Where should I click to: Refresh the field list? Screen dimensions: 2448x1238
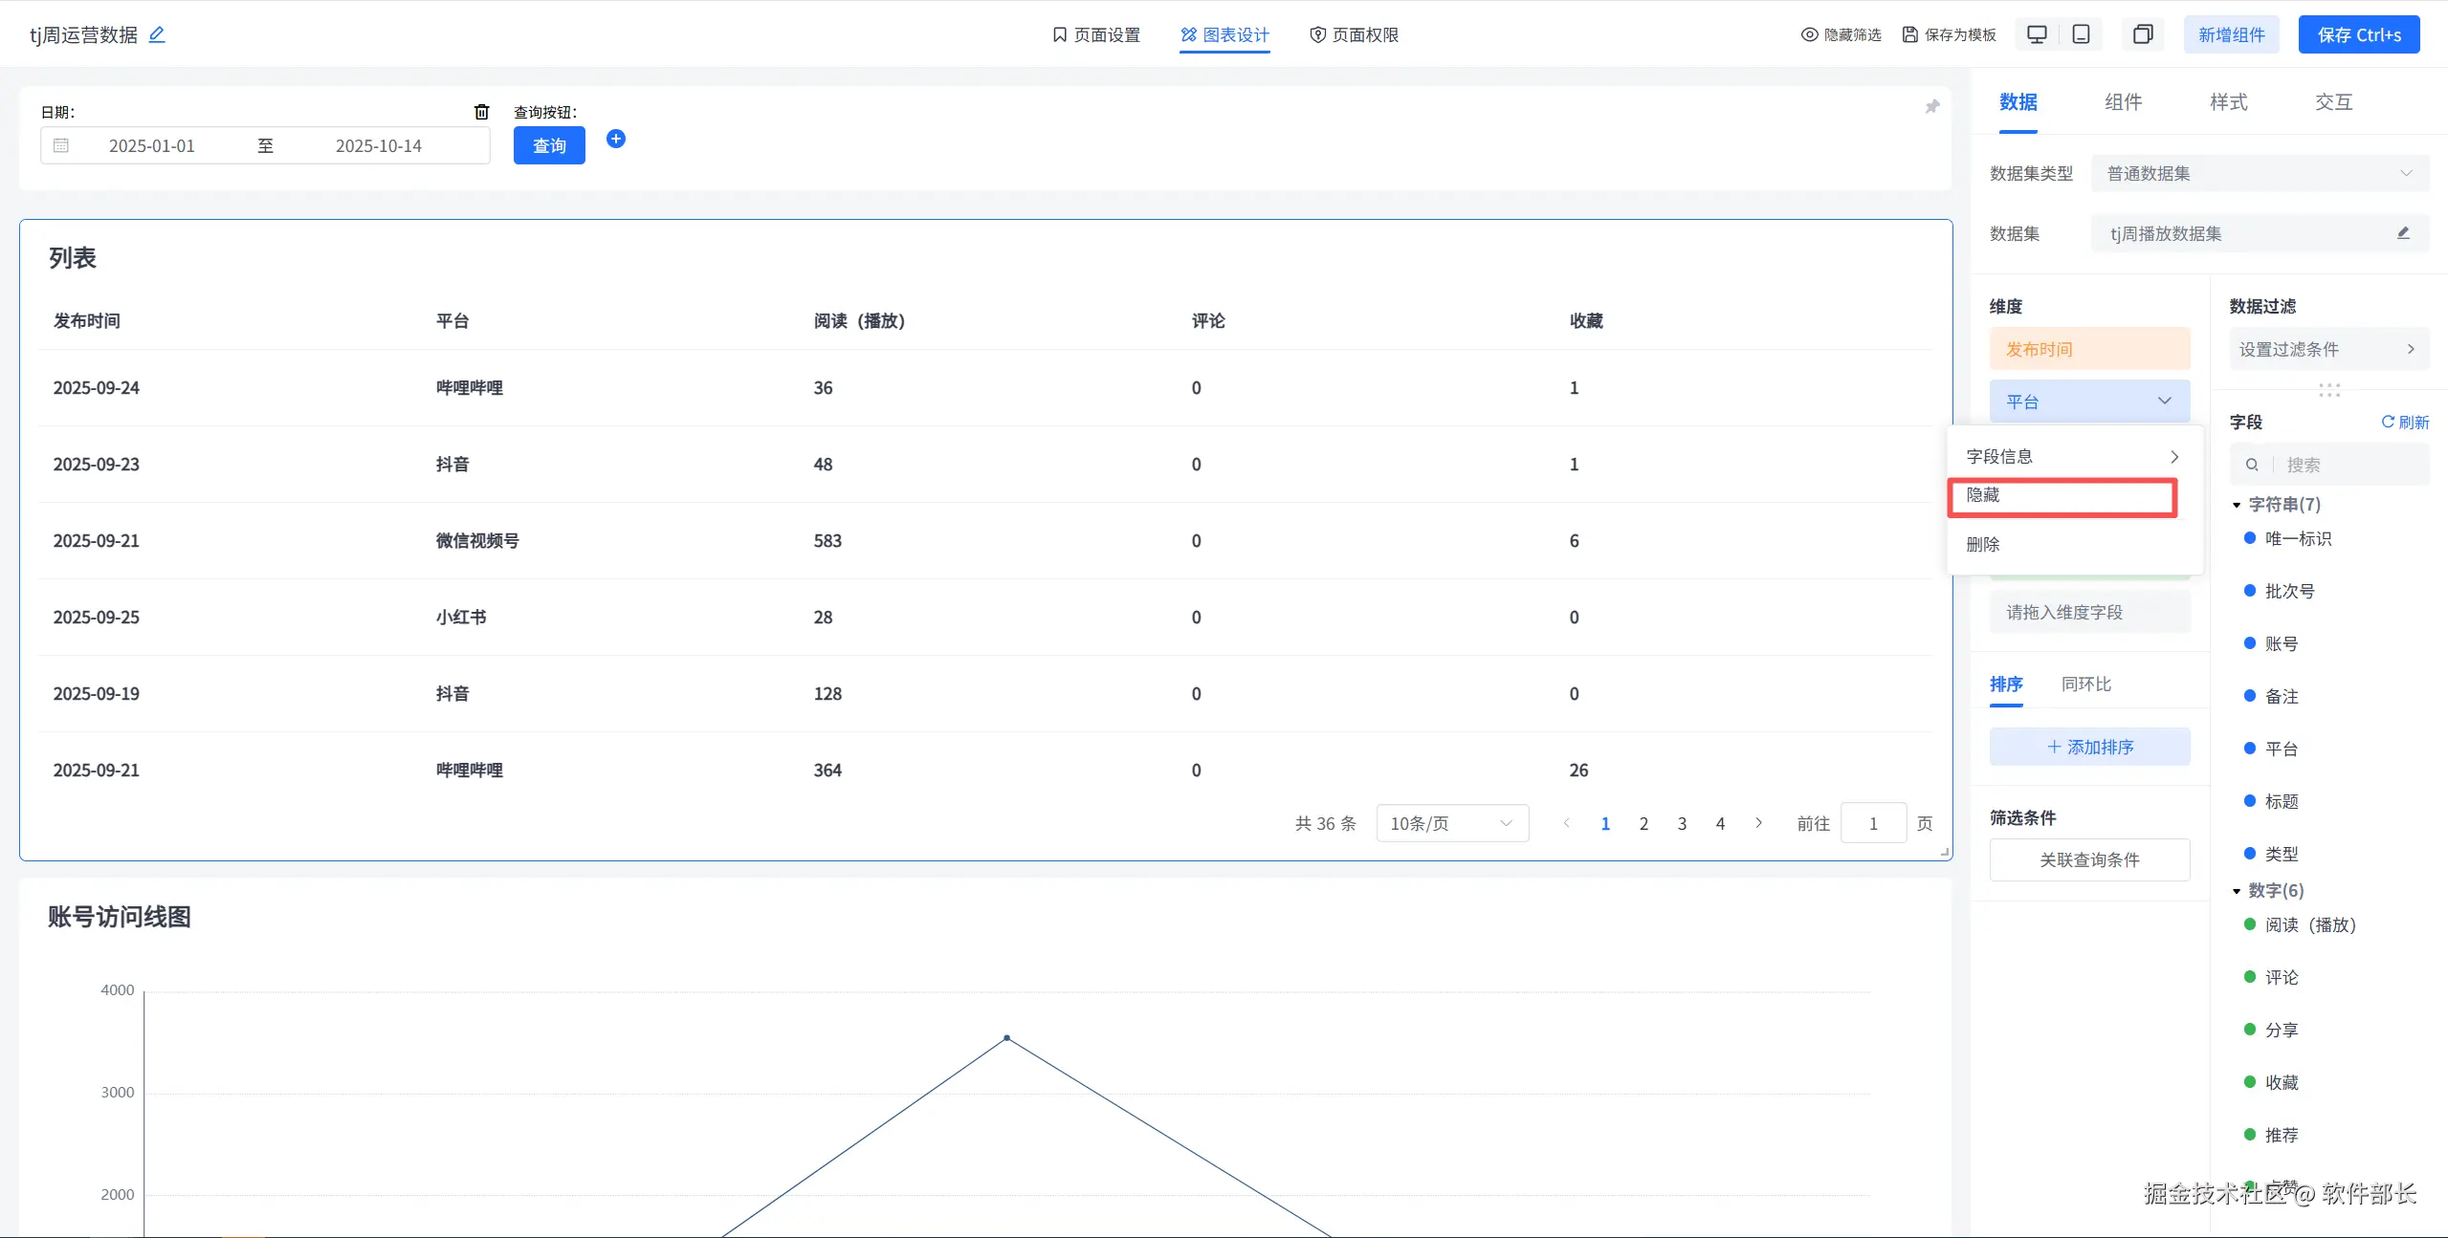[2405, 422]
